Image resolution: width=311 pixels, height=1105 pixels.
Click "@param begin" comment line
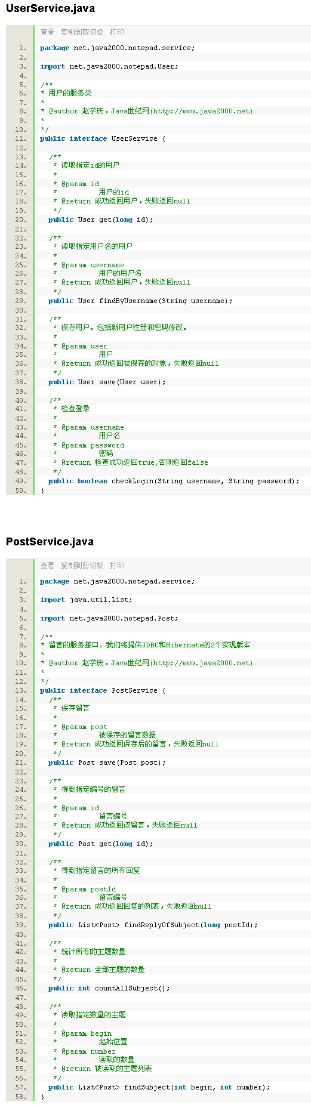tap(82, 1033)
